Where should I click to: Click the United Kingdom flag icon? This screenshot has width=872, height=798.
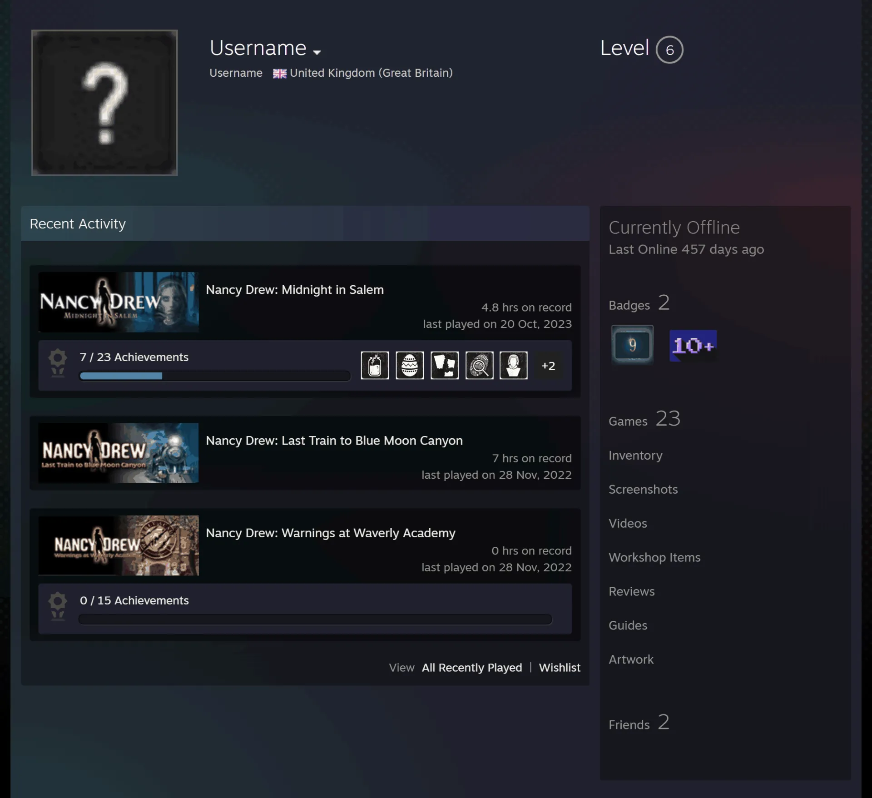pos(279,74)
